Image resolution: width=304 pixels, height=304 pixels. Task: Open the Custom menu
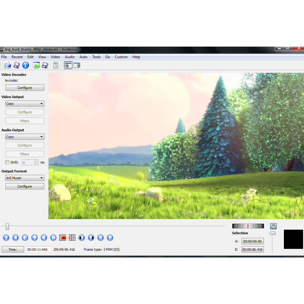(121, 57)
